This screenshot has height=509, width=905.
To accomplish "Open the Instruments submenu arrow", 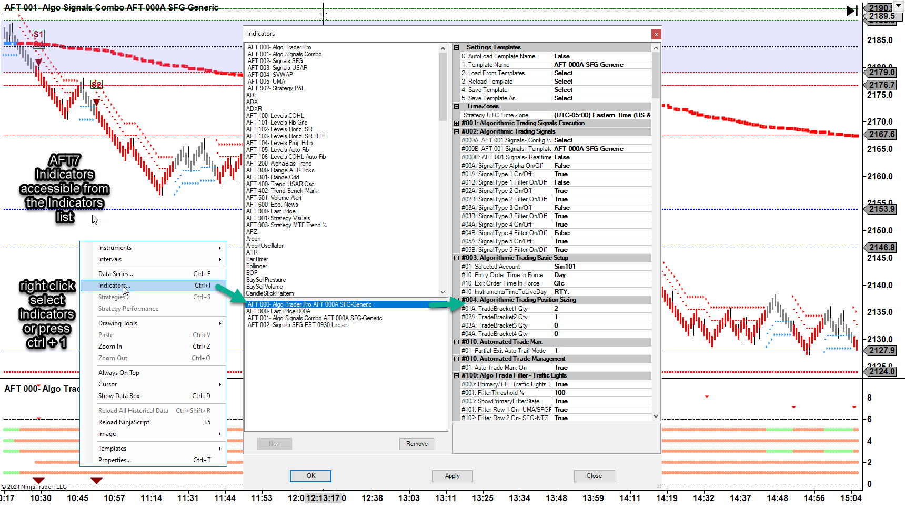I will [x=220, y=248].
